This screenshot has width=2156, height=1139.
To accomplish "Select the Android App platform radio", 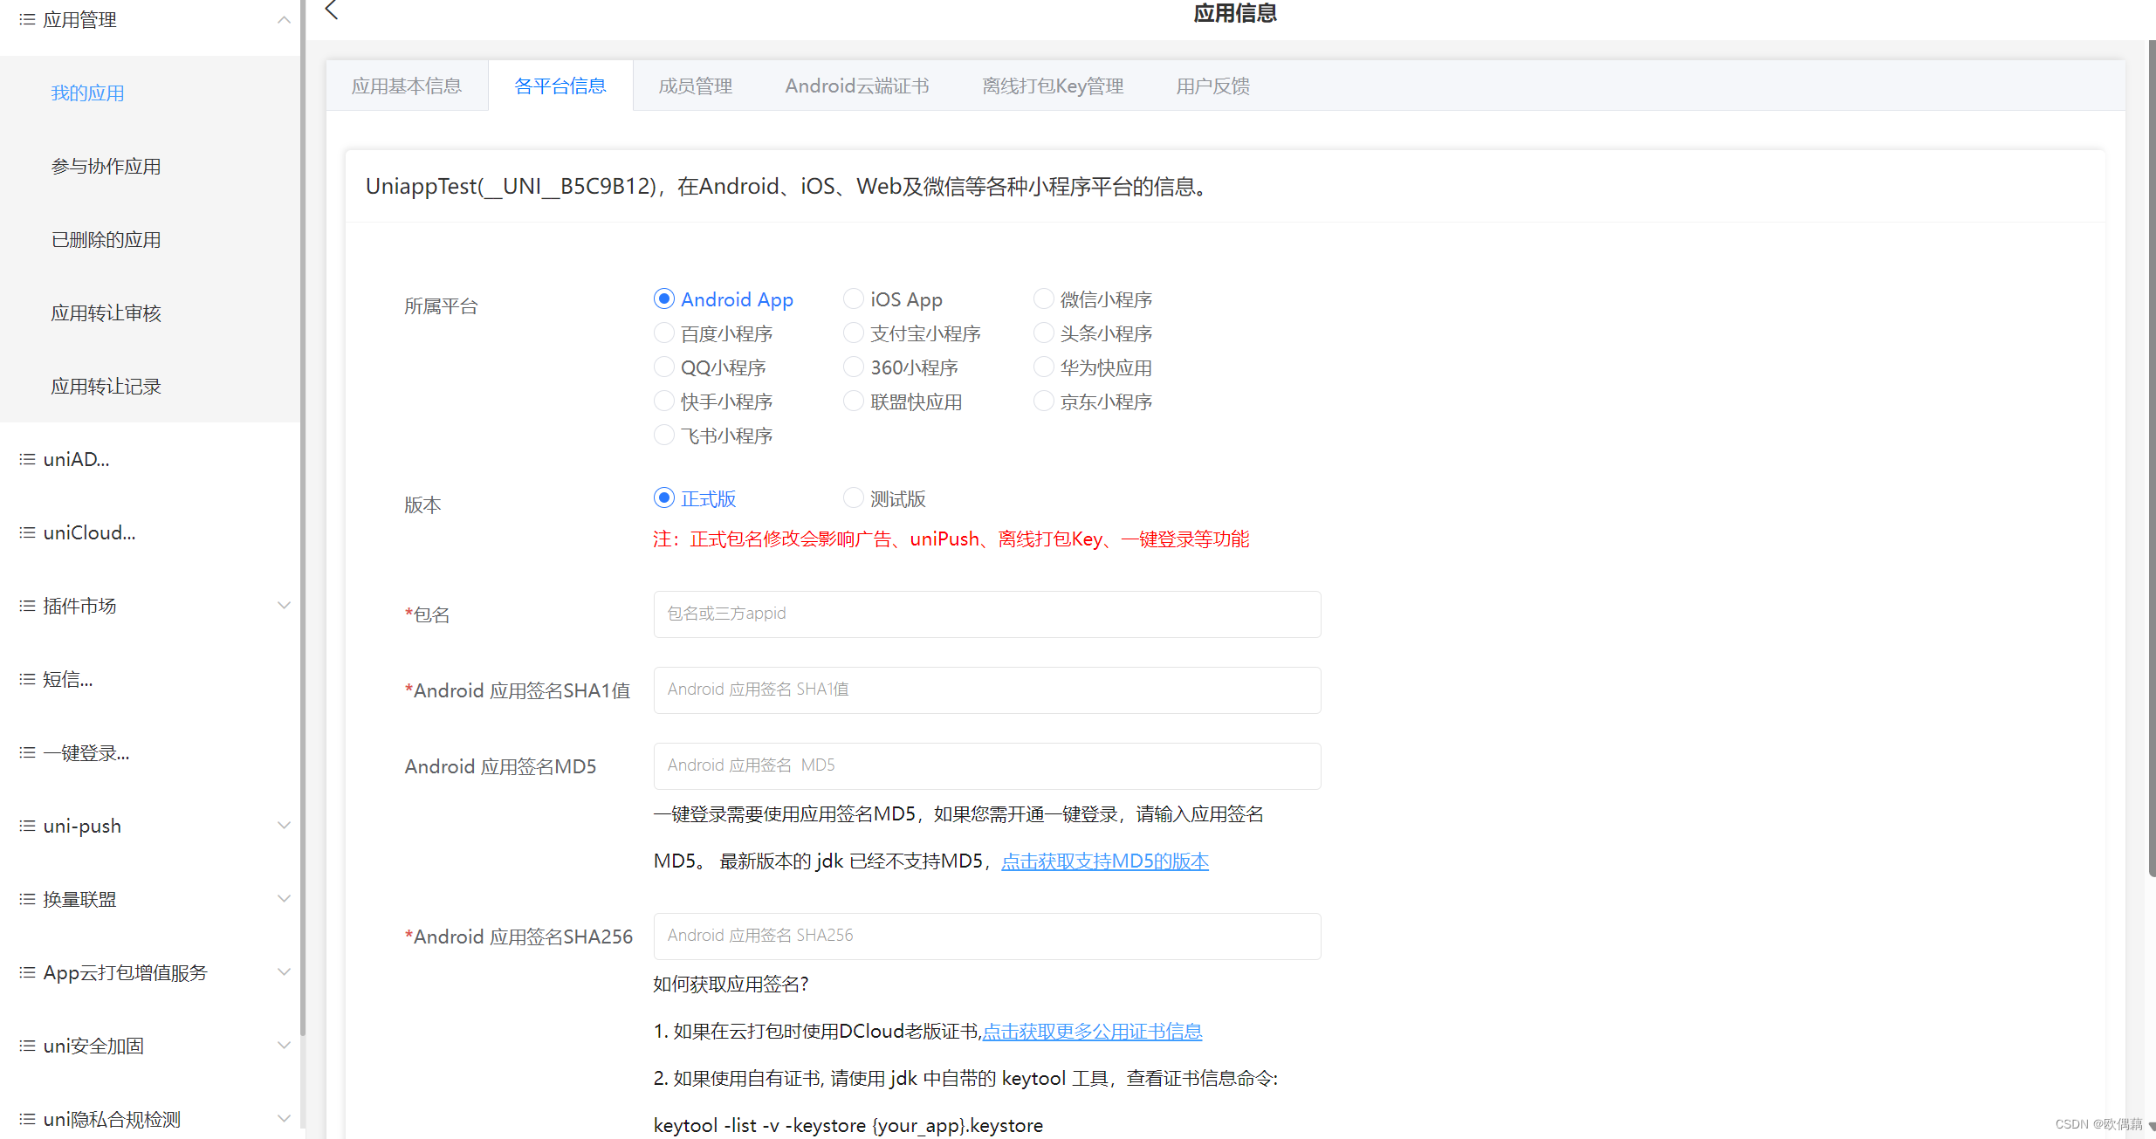I will click(x=664, y=299).
